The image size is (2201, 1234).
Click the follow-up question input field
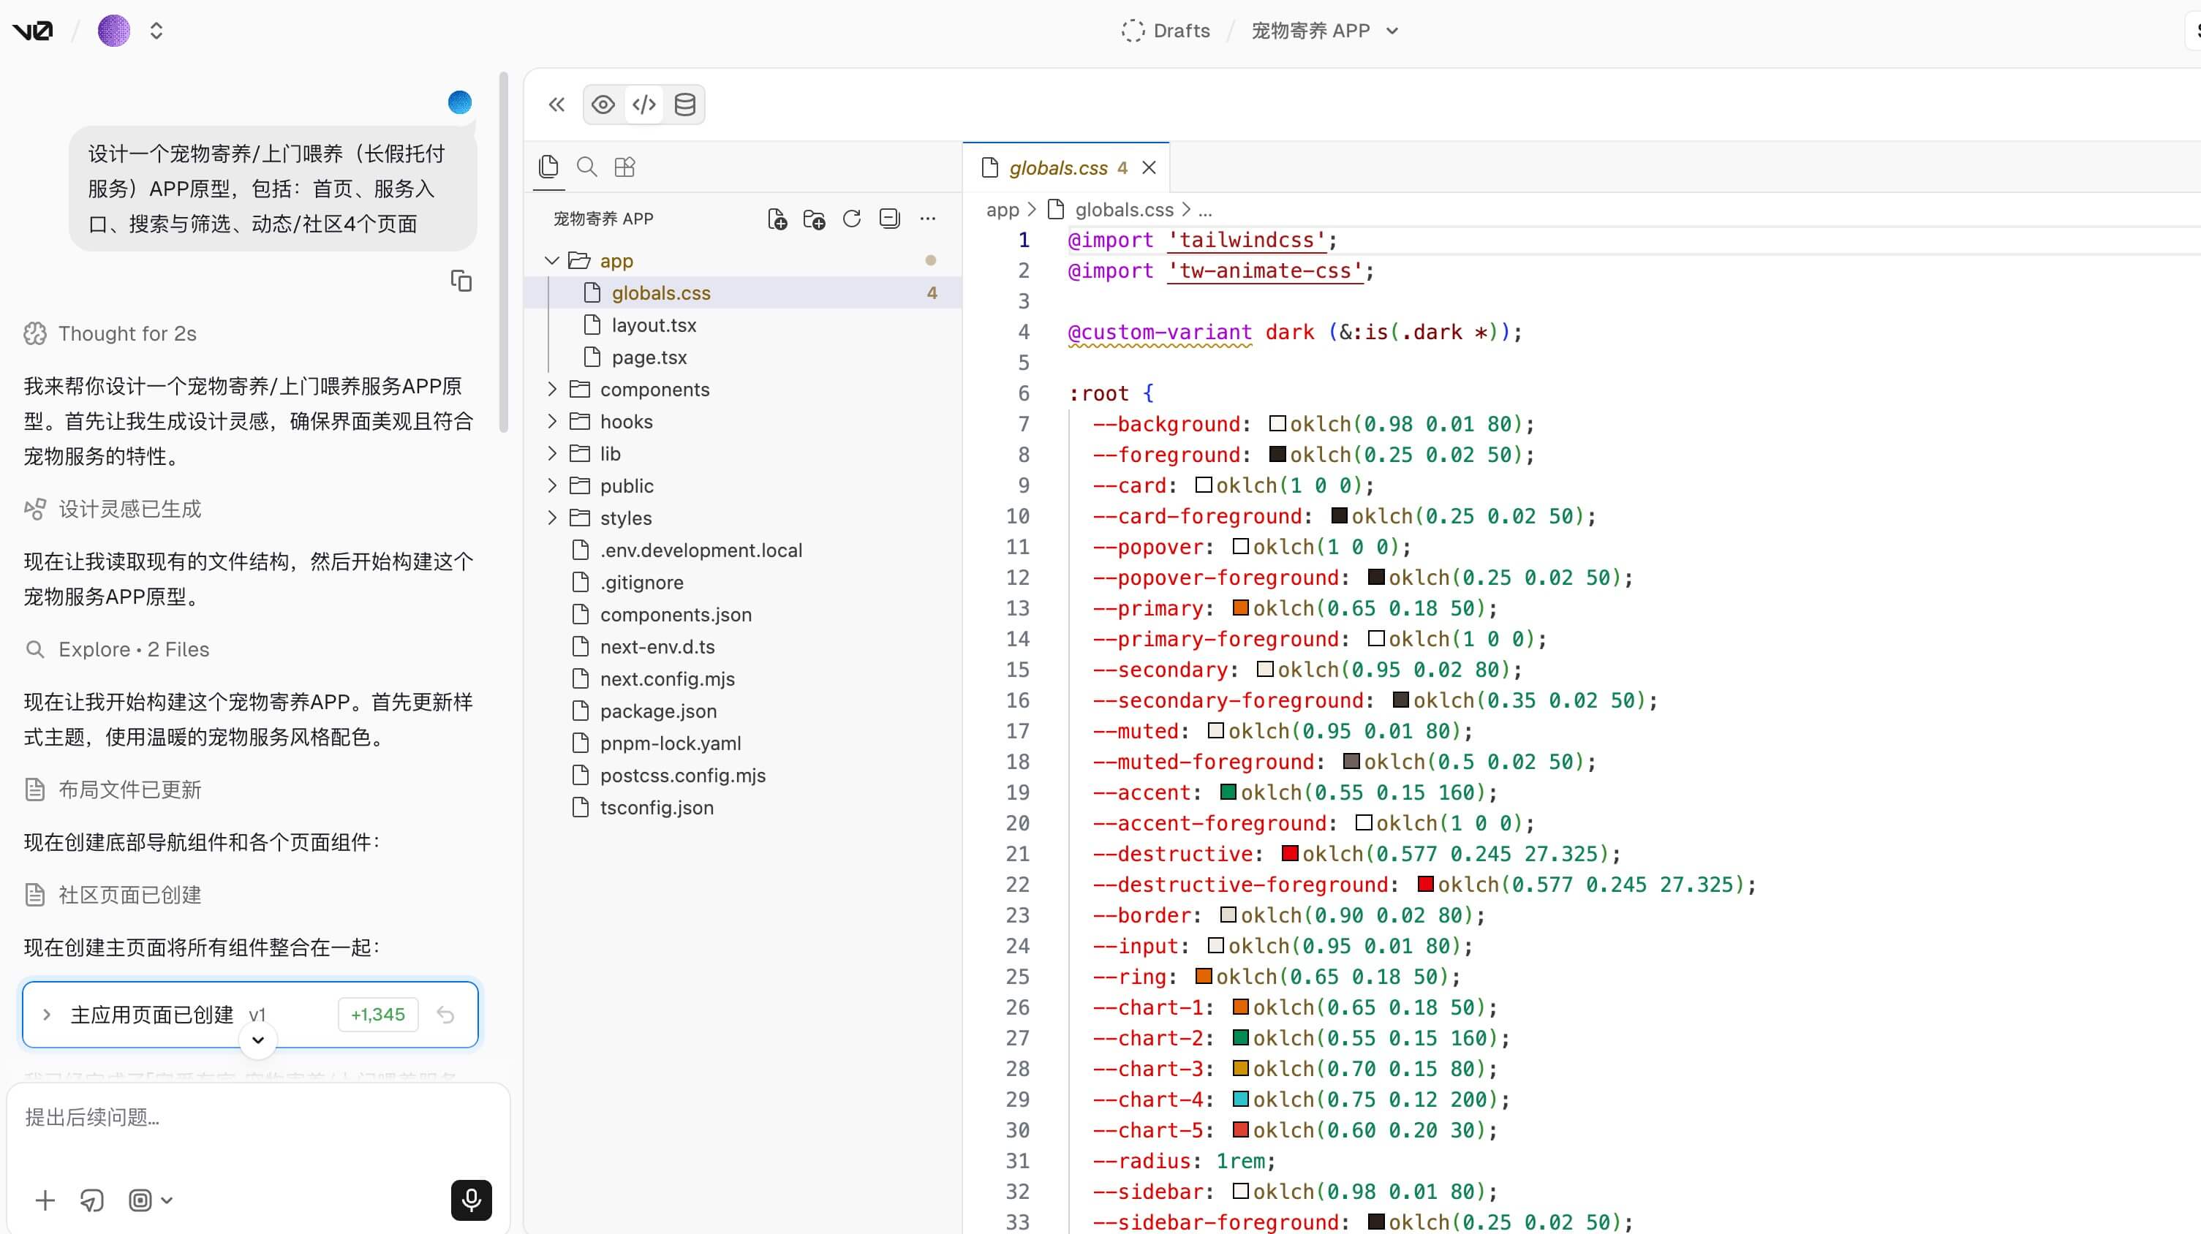pyautogui.click(x=257, y=1117)
